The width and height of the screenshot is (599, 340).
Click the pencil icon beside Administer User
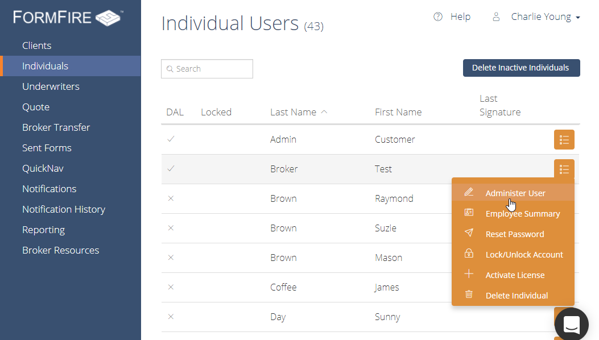click(x=469, y=192)
